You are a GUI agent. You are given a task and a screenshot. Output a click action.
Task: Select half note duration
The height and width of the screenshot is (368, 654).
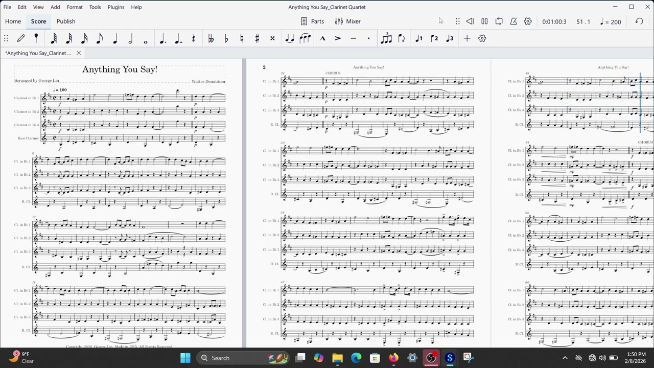130,38
